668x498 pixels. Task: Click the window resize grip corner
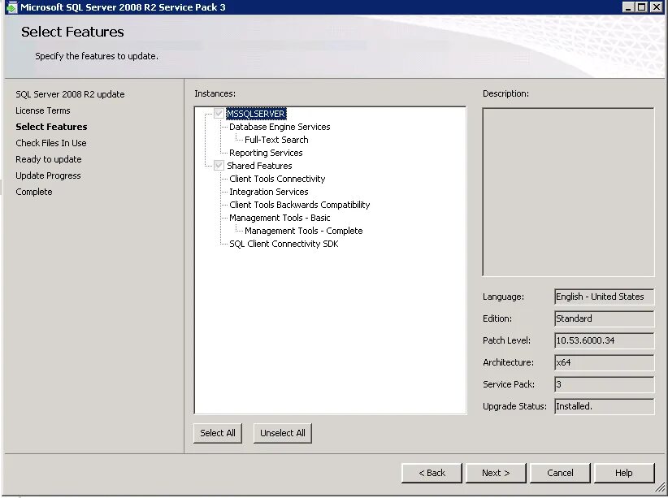coord(660,487)
